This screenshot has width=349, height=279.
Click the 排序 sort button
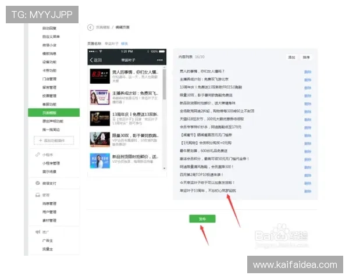point(306,58)
